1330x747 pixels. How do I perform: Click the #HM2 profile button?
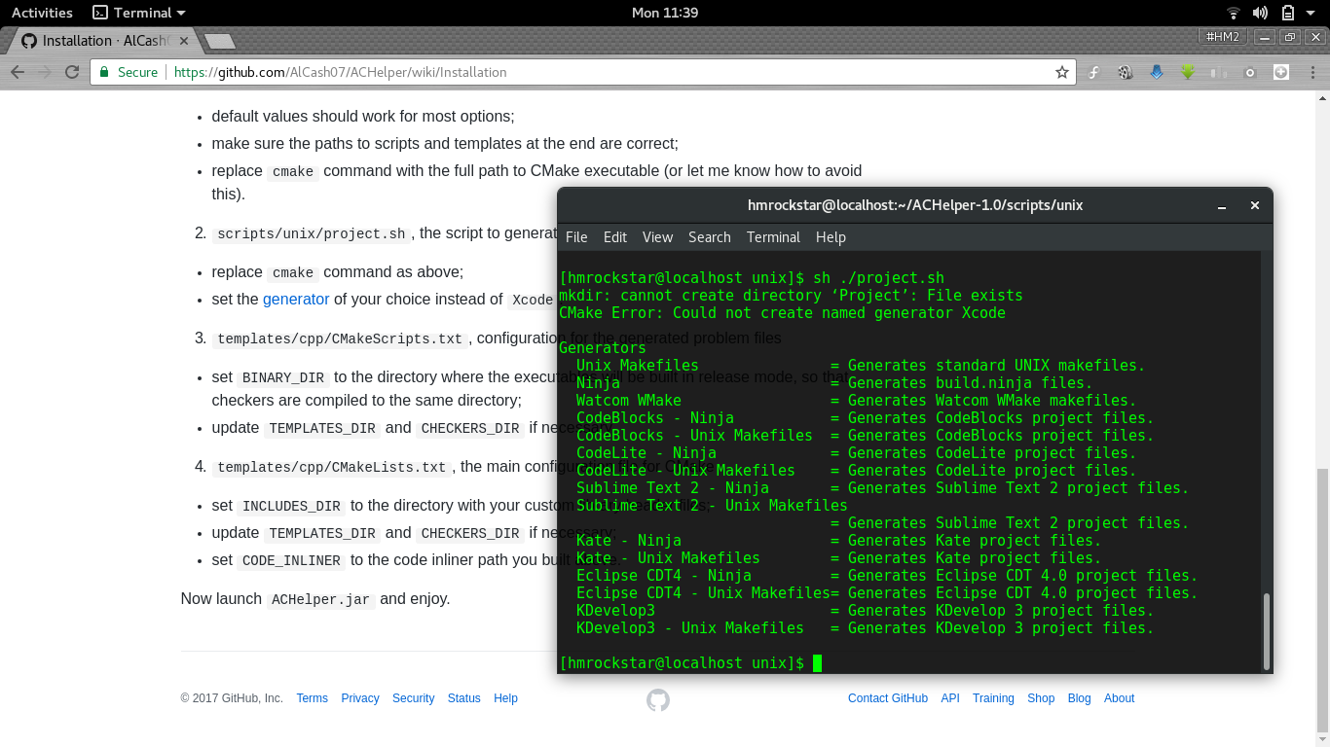[1223, 37]
